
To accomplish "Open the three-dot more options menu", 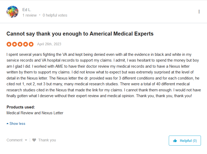I will click(199, 12).
